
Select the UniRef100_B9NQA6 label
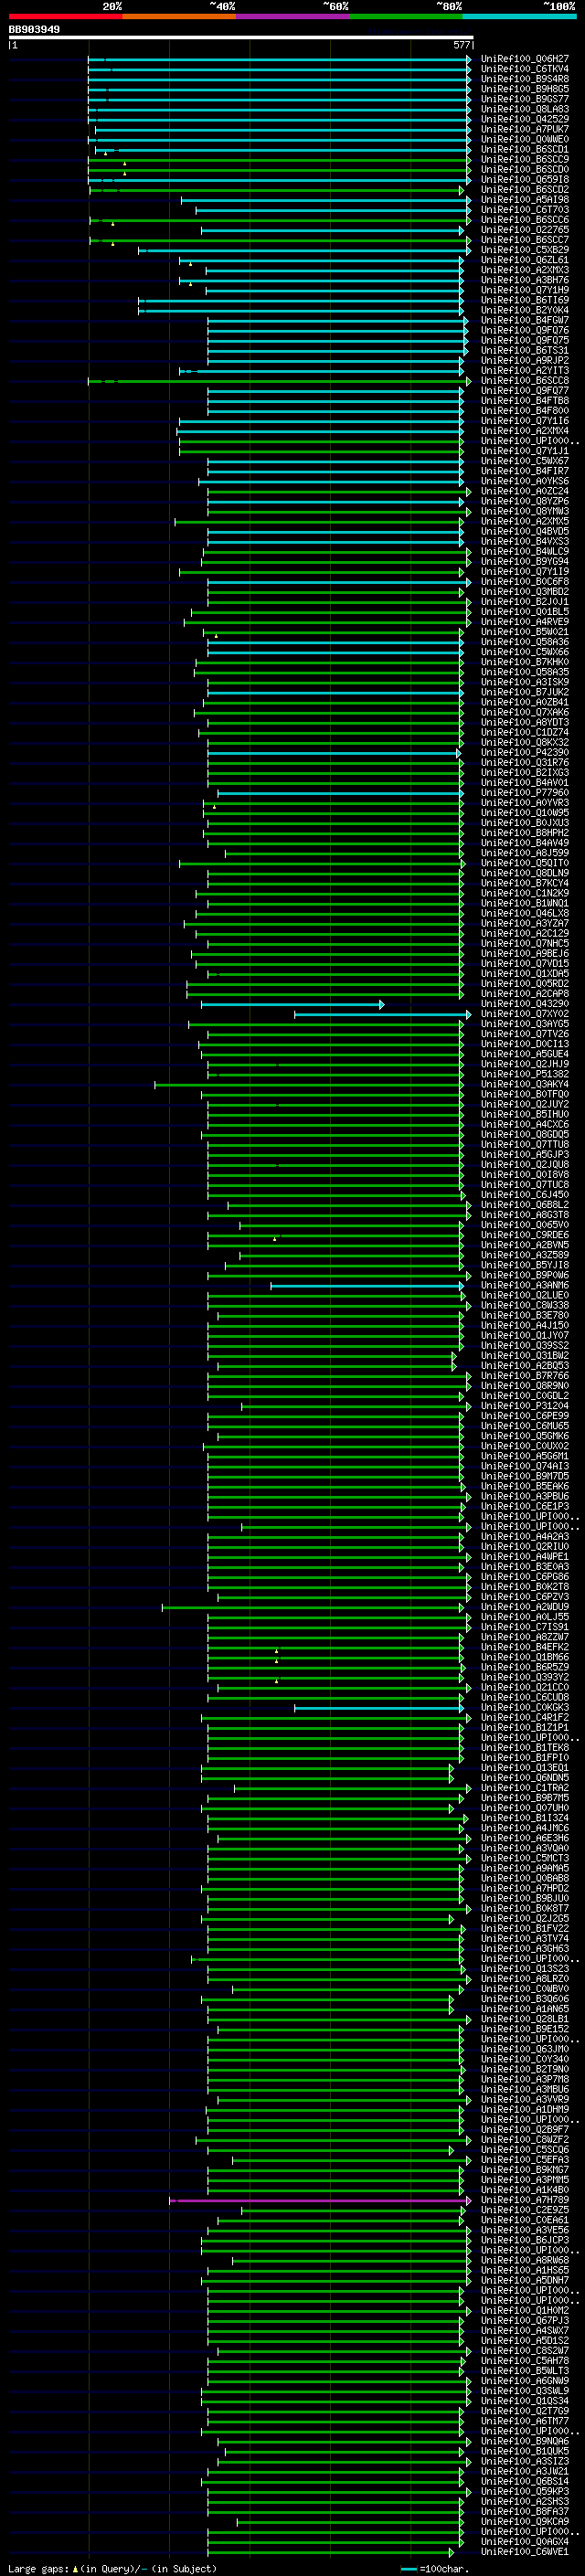coord(525,2441)
